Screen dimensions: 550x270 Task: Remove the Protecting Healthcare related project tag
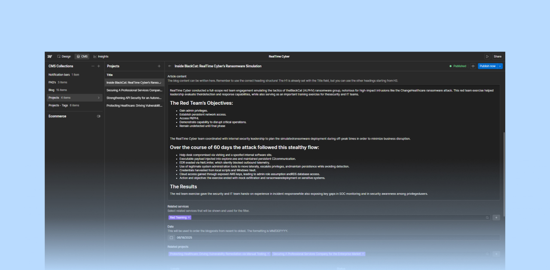point(269,254)
